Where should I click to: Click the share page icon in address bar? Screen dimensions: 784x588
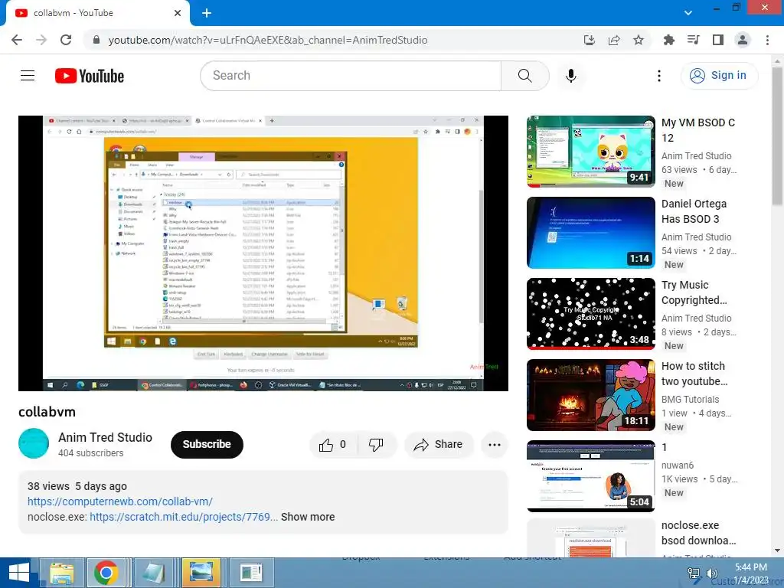(x=614, y=40)
